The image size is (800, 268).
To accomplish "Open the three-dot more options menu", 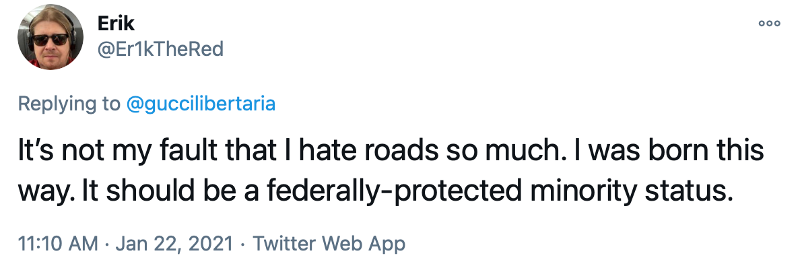I will pos(769,24).
